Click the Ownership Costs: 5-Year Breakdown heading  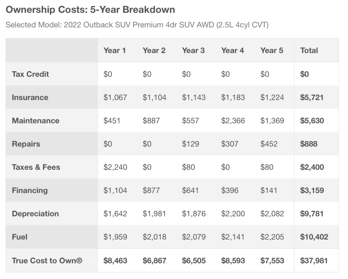90,10
